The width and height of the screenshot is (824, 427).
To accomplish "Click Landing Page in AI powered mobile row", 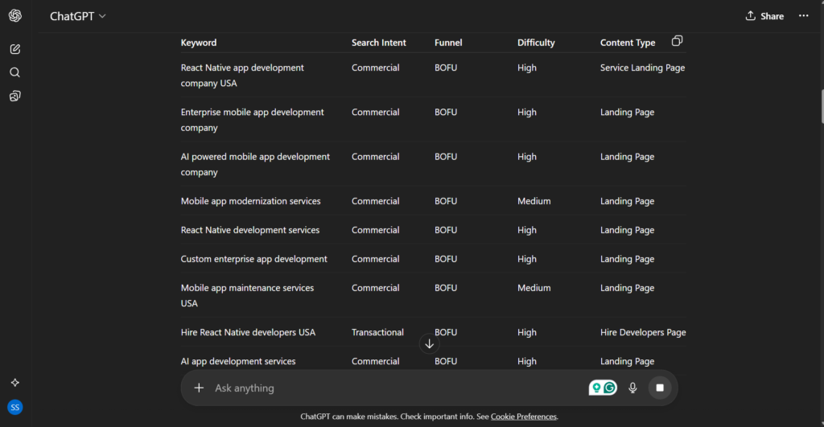I will [x=627, y=157].
